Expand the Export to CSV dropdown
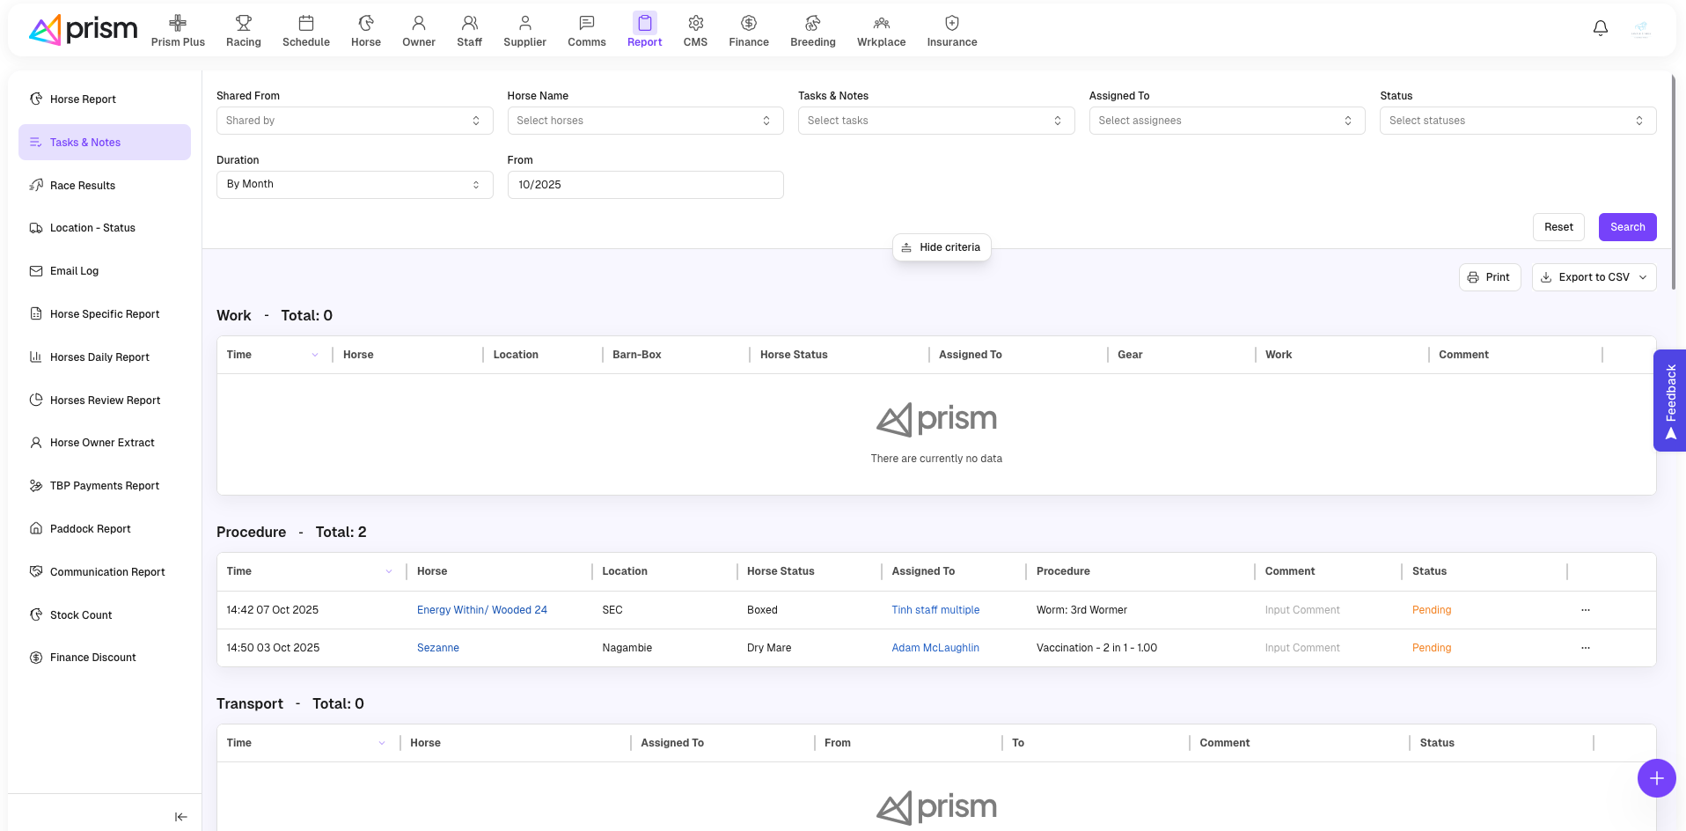The image size is (1686, 831). click(x=1642, y=277)
